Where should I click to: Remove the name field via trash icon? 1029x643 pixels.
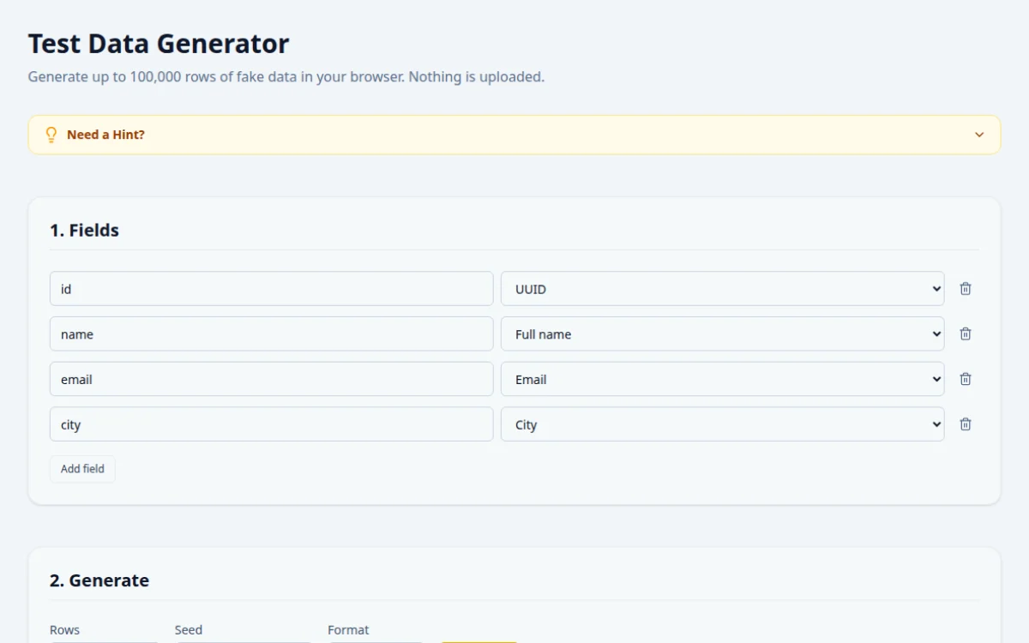[966, 334]
